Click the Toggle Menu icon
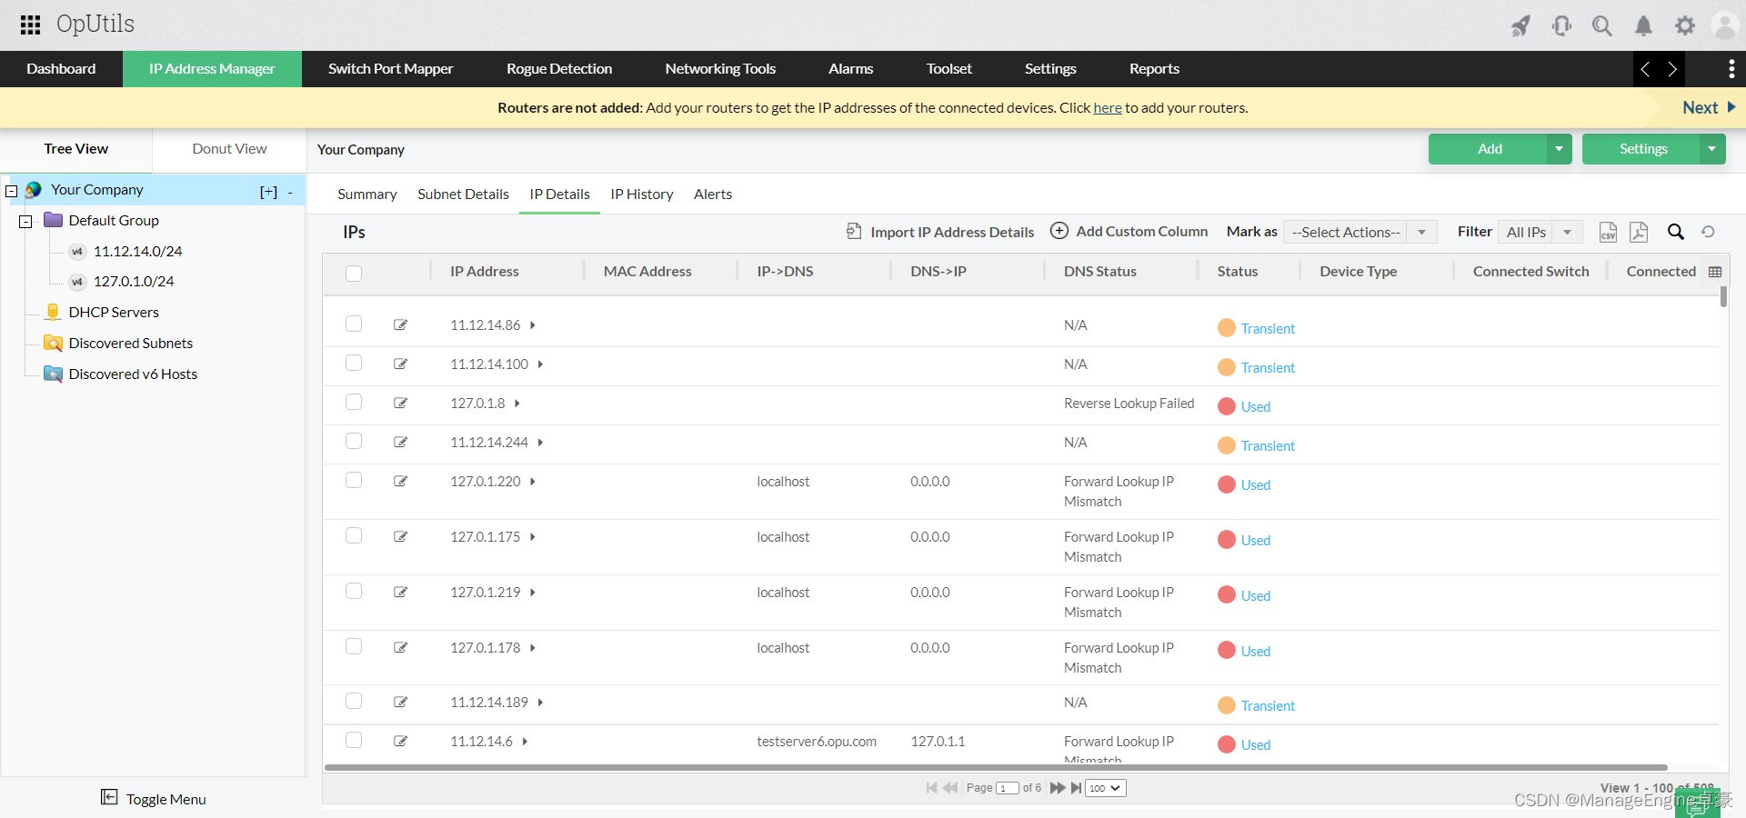Viewport: 1746px width, 818px height. 109,797
